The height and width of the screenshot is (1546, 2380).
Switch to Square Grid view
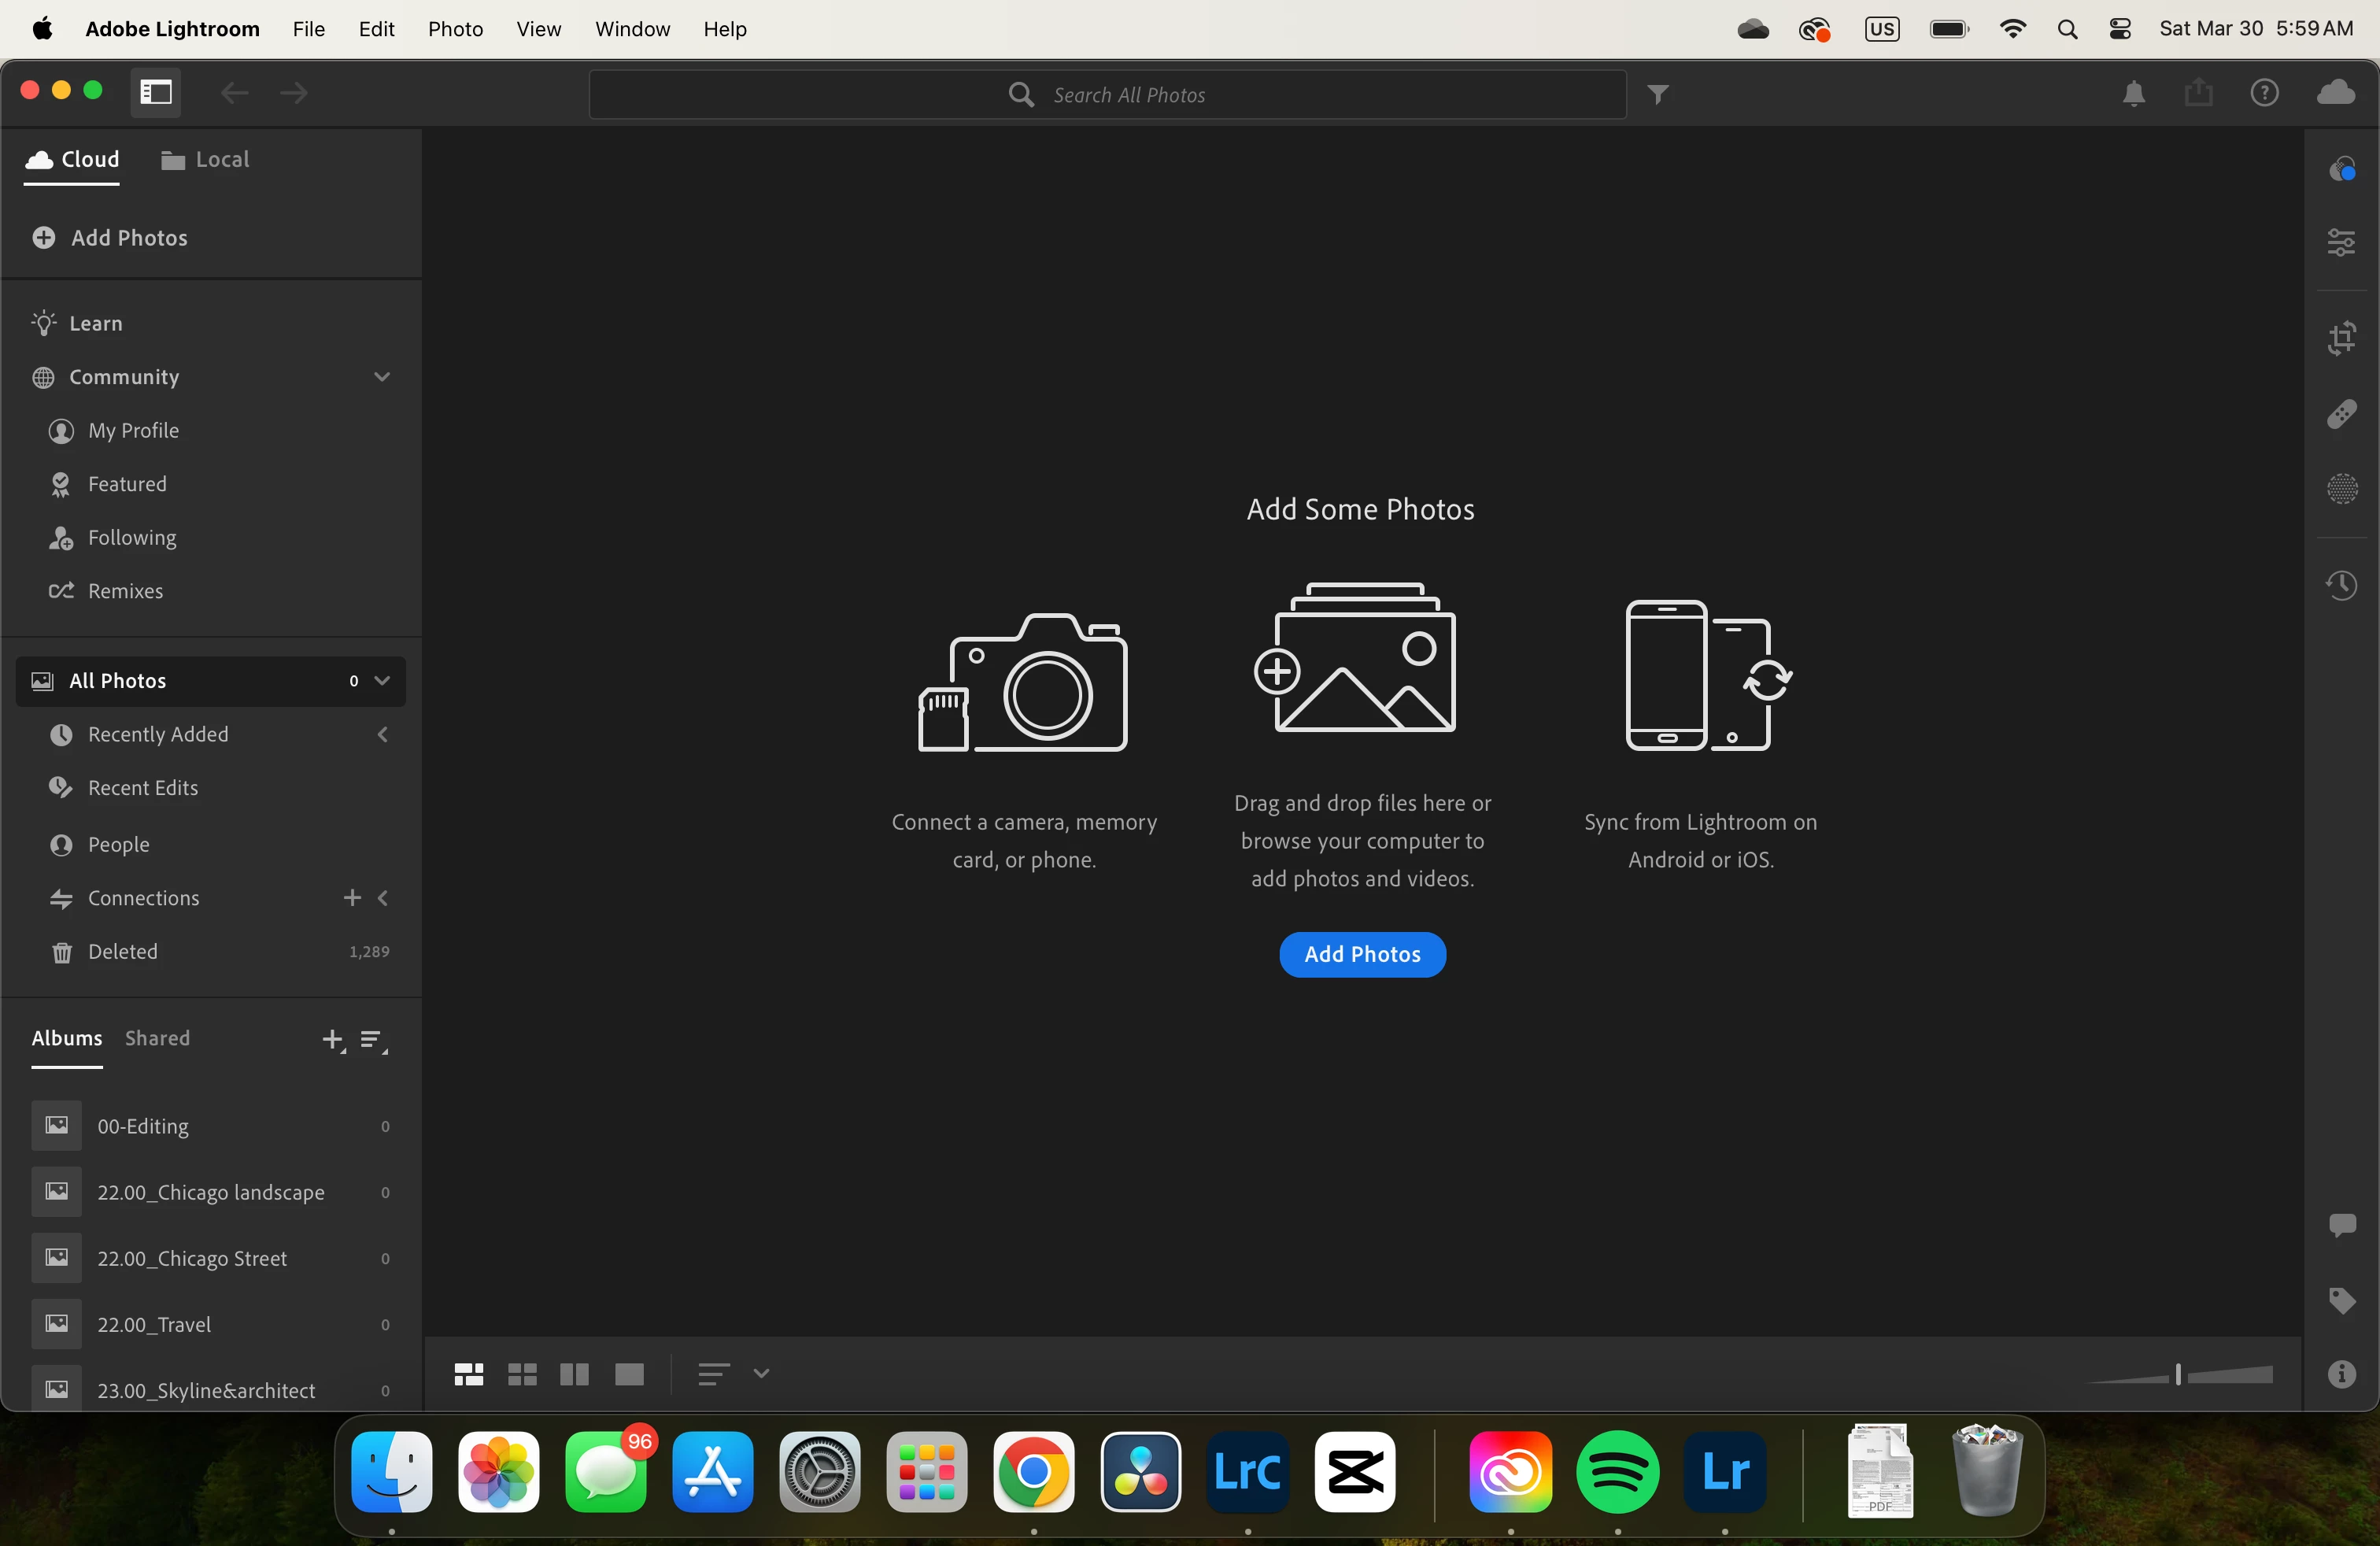522,1374
